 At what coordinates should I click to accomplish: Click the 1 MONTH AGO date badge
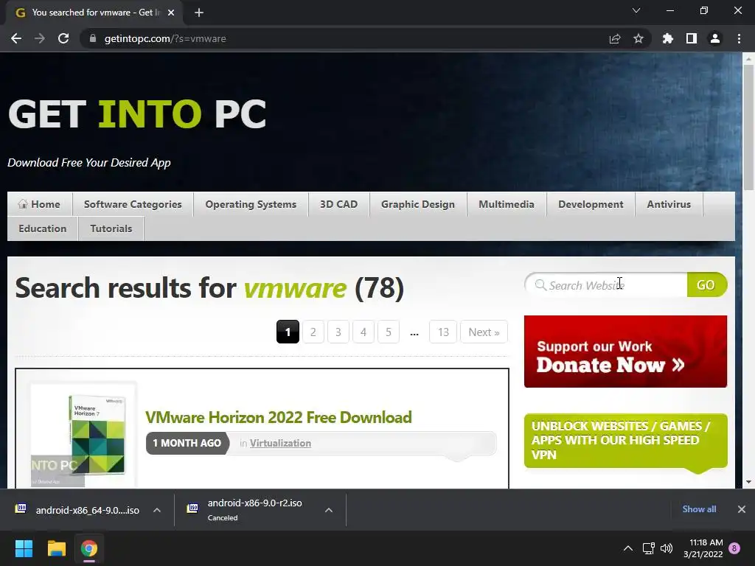(x=187, y=443)
